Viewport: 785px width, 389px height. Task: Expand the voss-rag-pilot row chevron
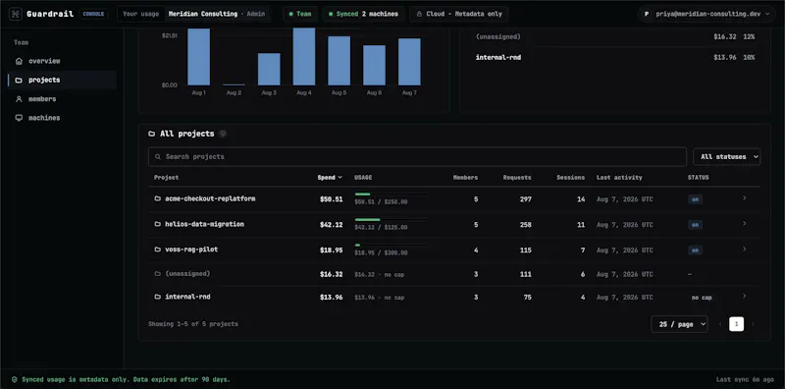coord(744,250)
